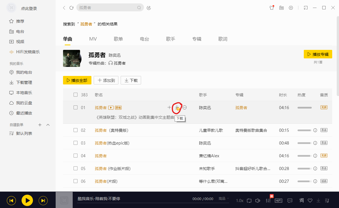Click the 播放专辑 button
339x208 pixels.
click(318, 54)
